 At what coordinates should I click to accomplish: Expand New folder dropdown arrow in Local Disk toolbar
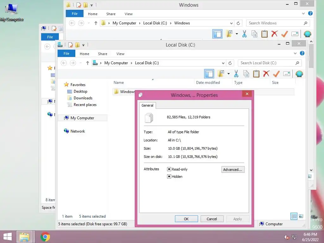coord(228,74)
